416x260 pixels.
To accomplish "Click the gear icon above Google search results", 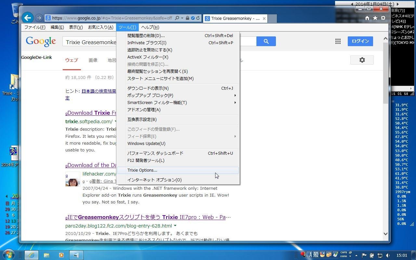I will (x=362, y=60).
